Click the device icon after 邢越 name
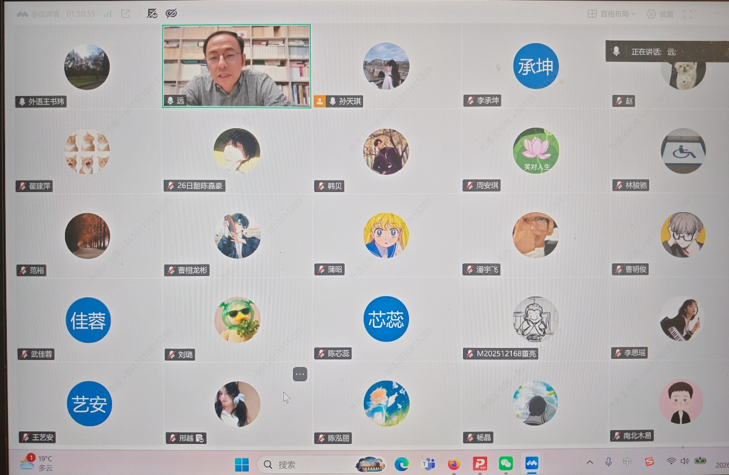The image size is (729, 475). point(200,438)
